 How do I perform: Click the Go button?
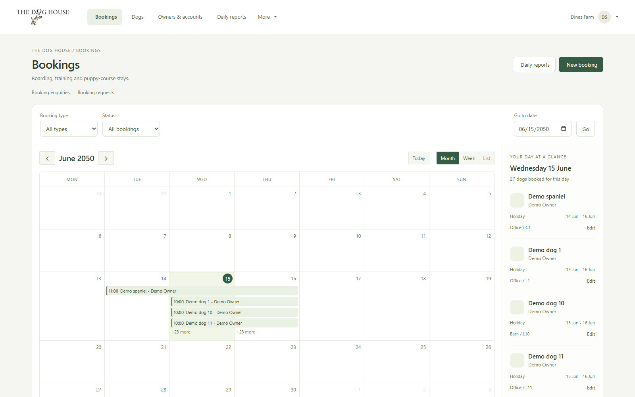[585, 129]
